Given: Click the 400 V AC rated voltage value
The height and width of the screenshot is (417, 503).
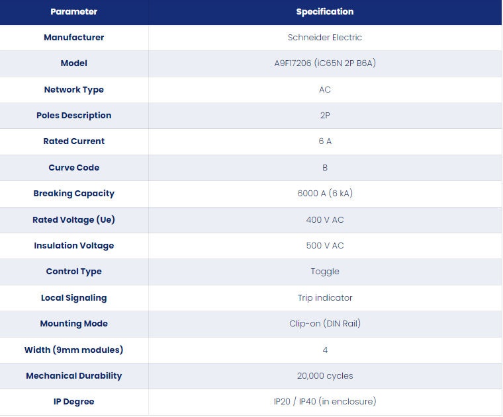Looking at the screenshot, I should coord(325,219).
